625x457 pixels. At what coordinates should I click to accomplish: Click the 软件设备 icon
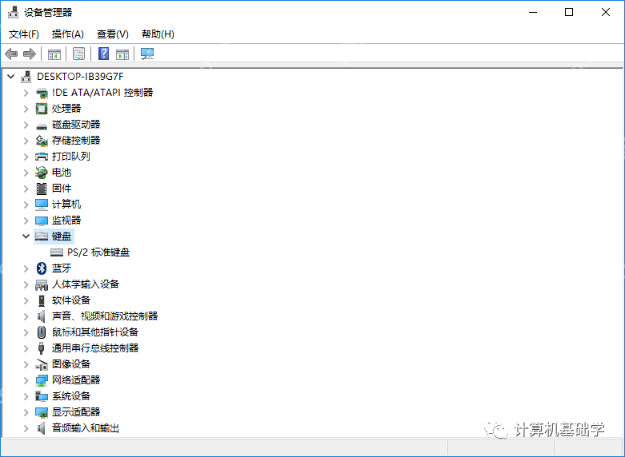[x=42, y=300]
